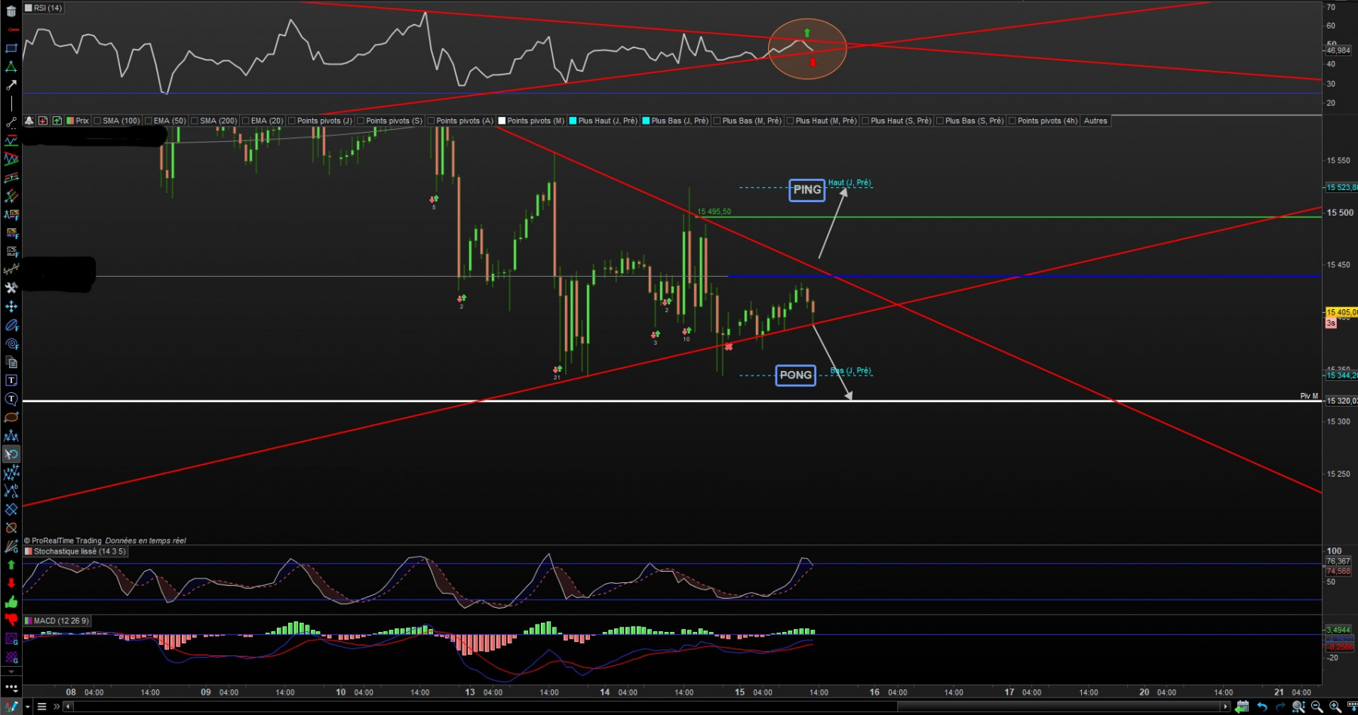Screen dimensions: 1358x715
Task: Enable the SMA (100) checkbox
Action: click(x=97, y=121)
